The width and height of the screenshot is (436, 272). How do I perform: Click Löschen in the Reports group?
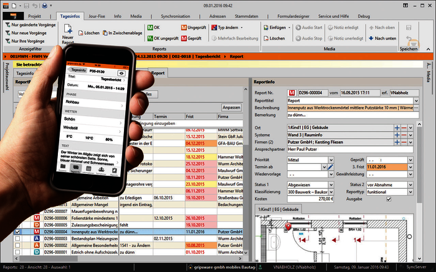pos(89,33)
